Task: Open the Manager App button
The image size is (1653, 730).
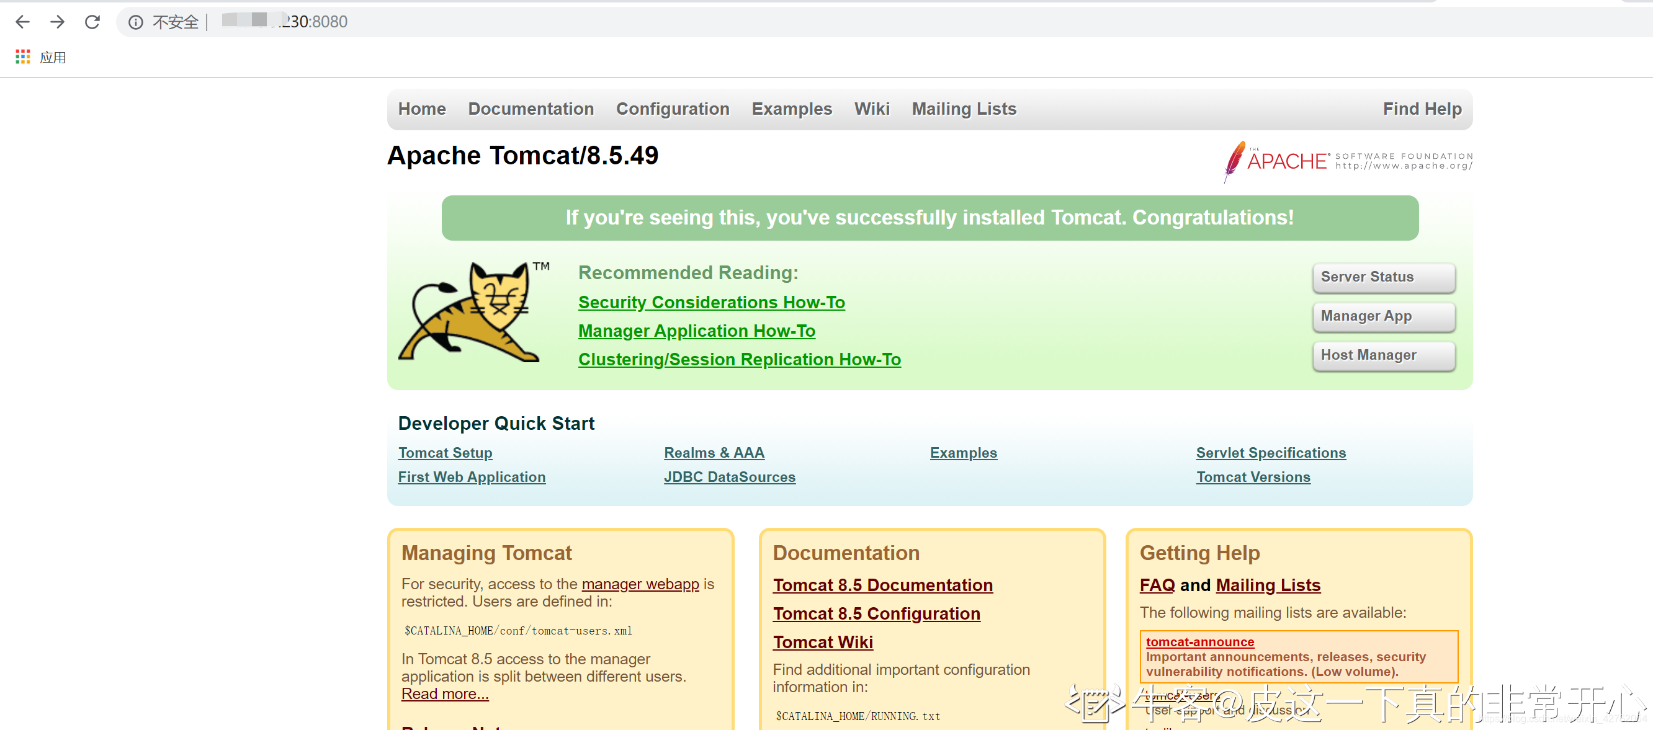Action: tap(1383, 316)
